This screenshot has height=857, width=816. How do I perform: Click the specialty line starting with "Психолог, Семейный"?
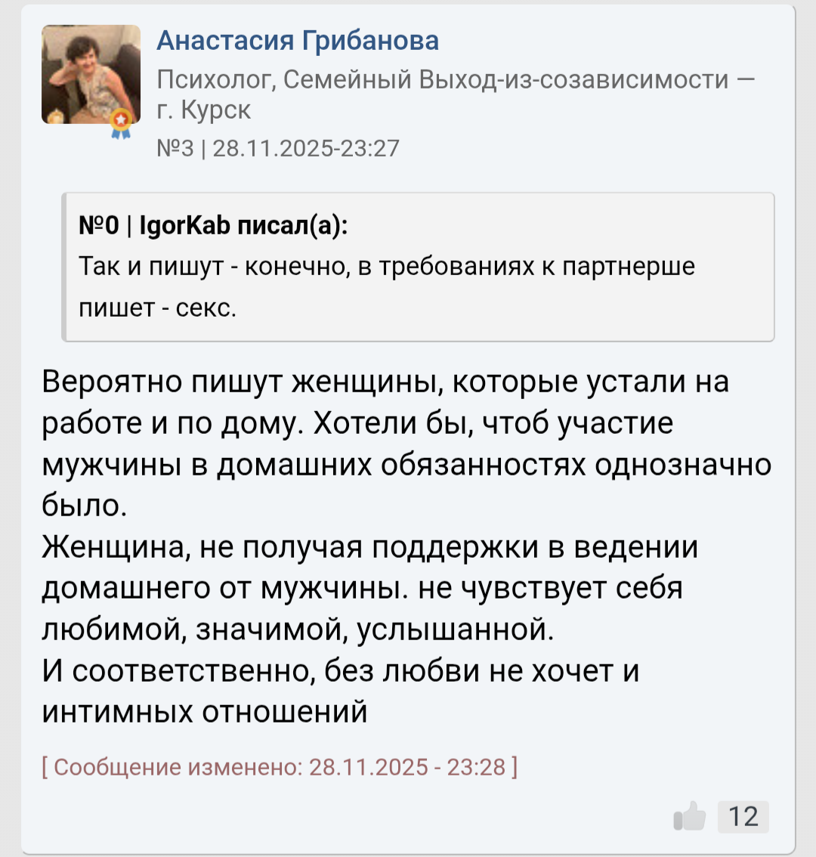tap(456, 79)
